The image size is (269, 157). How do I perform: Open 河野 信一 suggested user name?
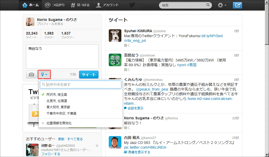[48, 145]
